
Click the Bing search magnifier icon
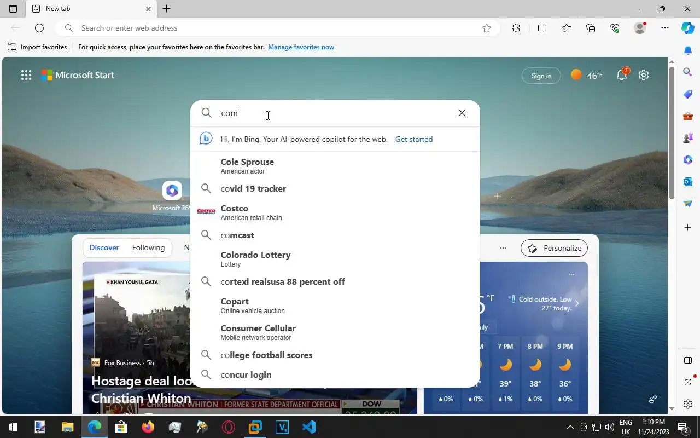point(206,113)
